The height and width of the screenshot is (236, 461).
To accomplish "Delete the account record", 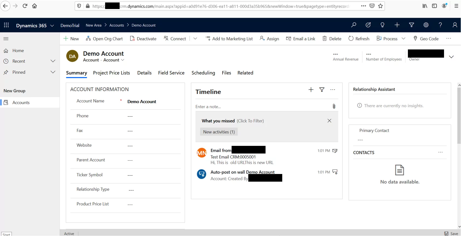I will [332, 39].
